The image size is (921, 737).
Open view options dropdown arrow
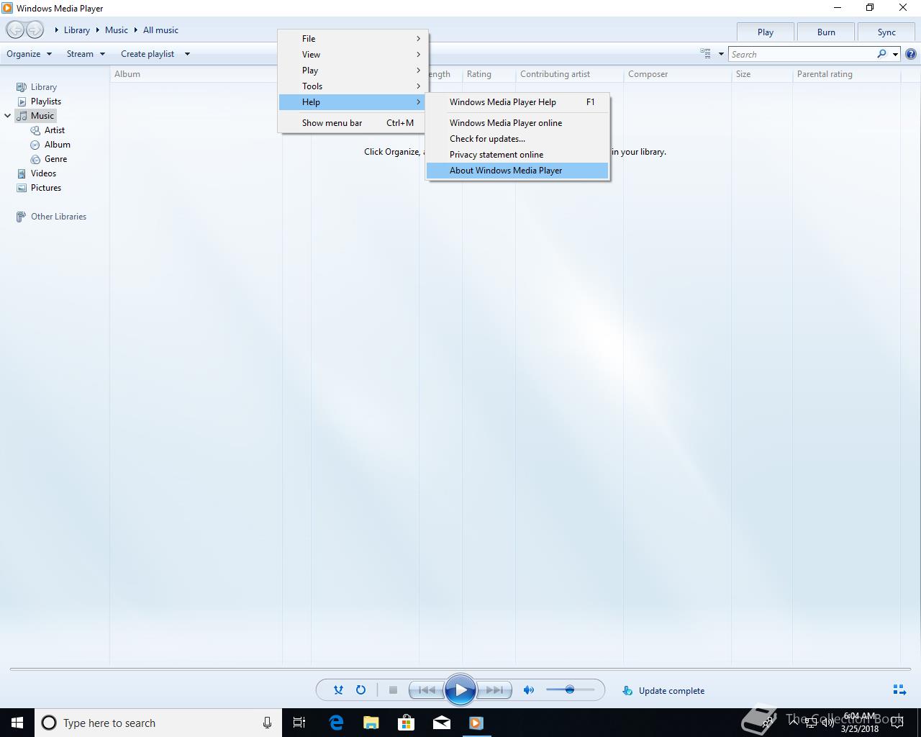[x=721, y=54]
